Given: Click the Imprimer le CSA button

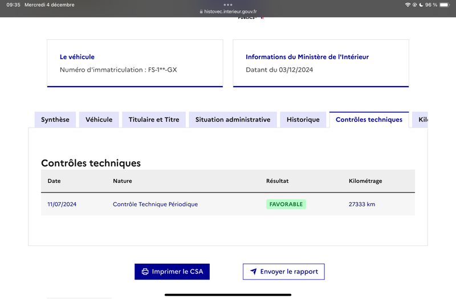Looking at the screenshot, I should (172, 272).
